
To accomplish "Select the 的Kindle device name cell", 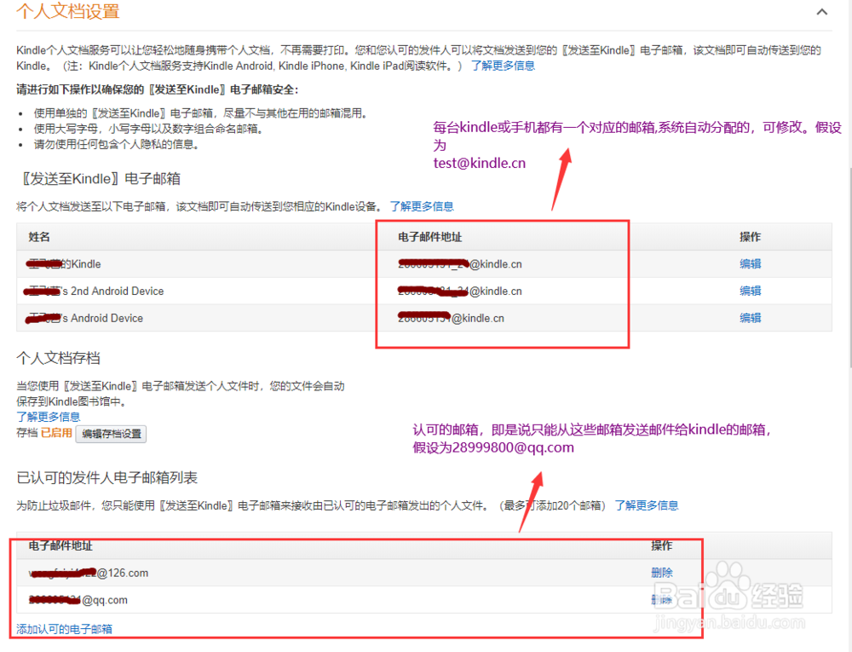I will [x=64, y=264].
